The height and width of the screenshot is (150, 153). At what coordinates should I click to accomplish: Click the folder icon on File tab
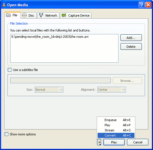pyautogui.click(x=8, y=15)
